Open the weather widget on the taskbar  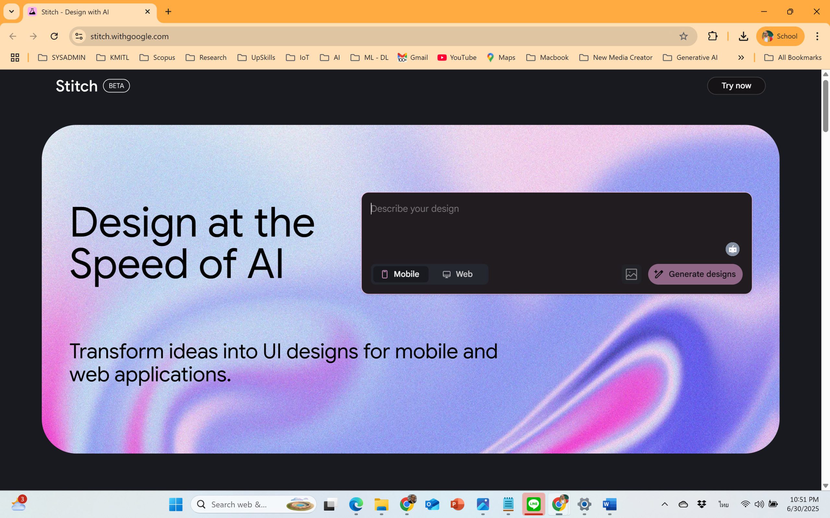tap(19, 504)
